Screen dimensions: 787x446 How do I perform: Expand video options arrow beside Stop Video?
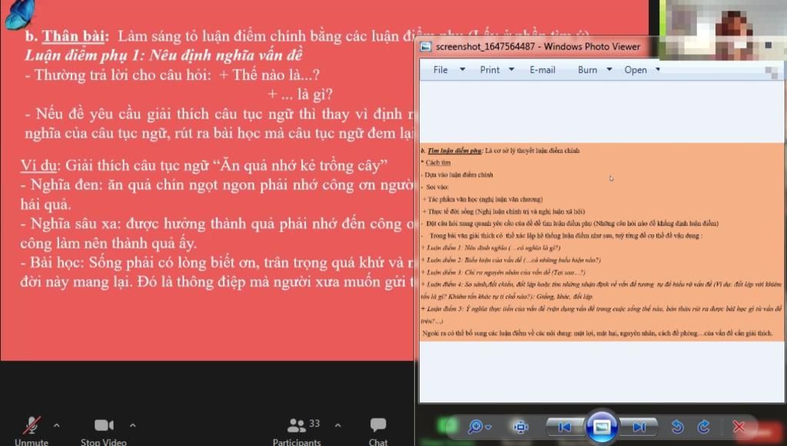tap(132, 425)
